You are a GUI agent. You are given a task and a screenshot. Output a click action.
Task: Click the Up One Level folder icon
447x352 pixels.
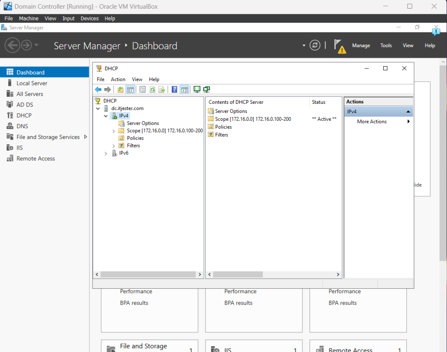120,89
